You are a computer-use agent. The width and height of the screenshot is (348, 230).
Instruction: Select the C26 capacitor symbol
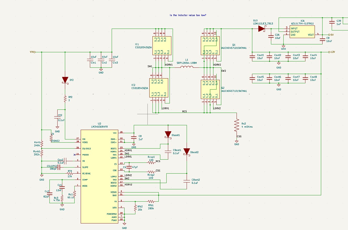coord(271,36)
